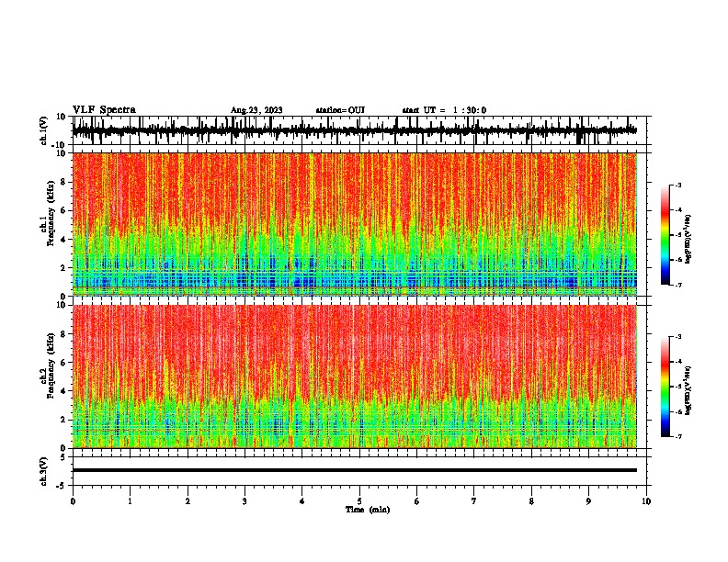This screenshot has height=562, width=728.
Task: Click the ch.1 colorbar log(PSD) label
Action: tap(688, 239)
